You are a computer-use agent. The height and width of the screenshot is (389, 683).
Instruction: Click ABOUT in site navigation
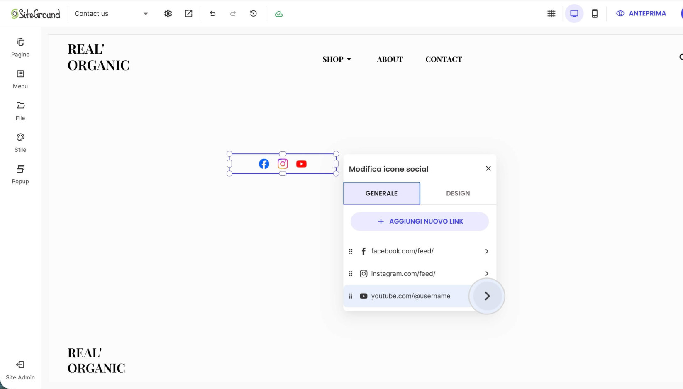tap(390, 59)
